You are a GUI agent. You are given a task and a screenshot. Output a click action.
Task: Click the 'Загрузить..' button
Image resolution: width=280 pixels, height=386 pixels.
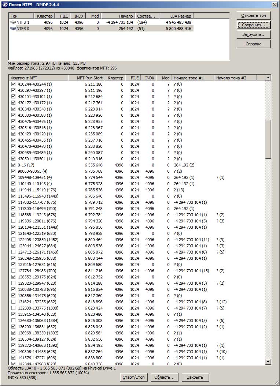tap(254, 34)
